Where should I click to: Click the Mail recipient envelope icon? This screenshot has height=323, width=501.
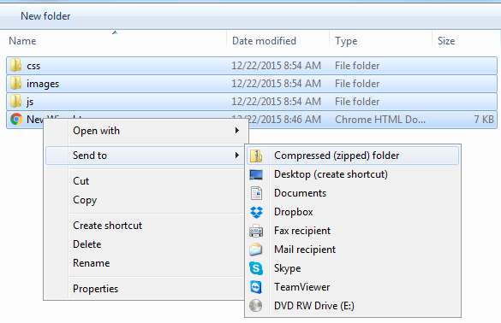[x=256, y=250]
